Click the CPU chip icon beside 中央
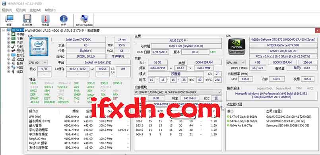The image size is (320, 155). [x=13, y=34]
